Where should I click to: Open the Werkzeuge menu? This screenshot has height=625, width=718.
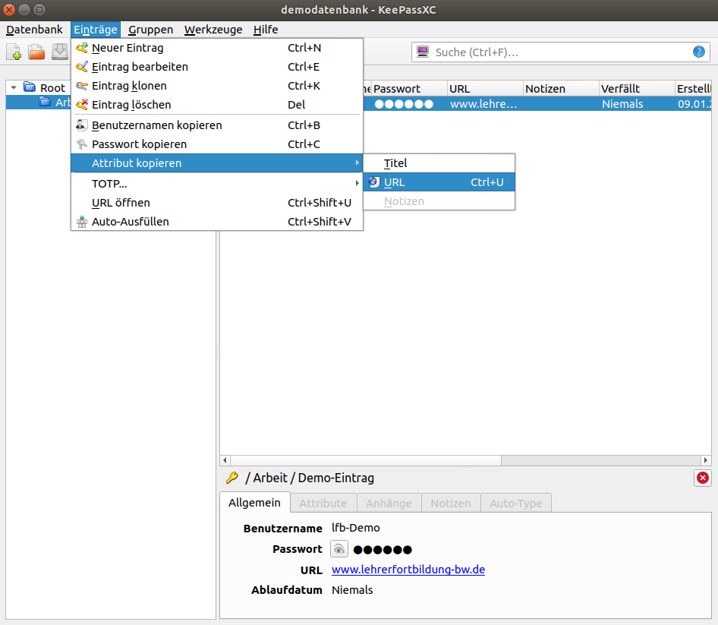coord(213,30)
